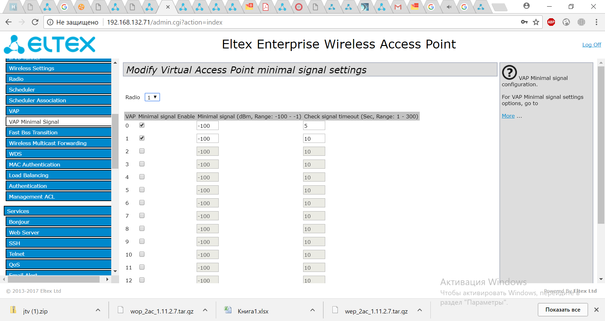The image size is (605, 321).
Task: Click the help question mark icon
Action: point(509,72)
